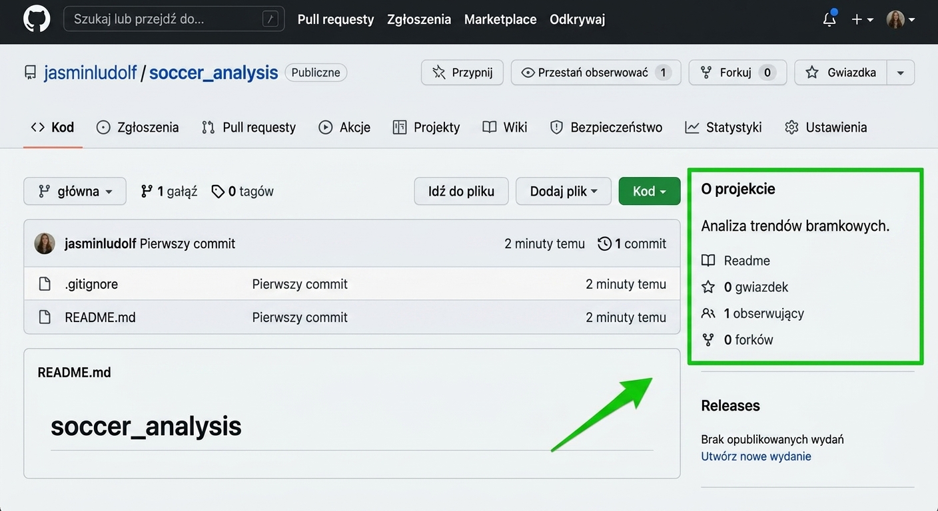Open the README.md file in list
The image size is (938, 511).
(100, 317)
